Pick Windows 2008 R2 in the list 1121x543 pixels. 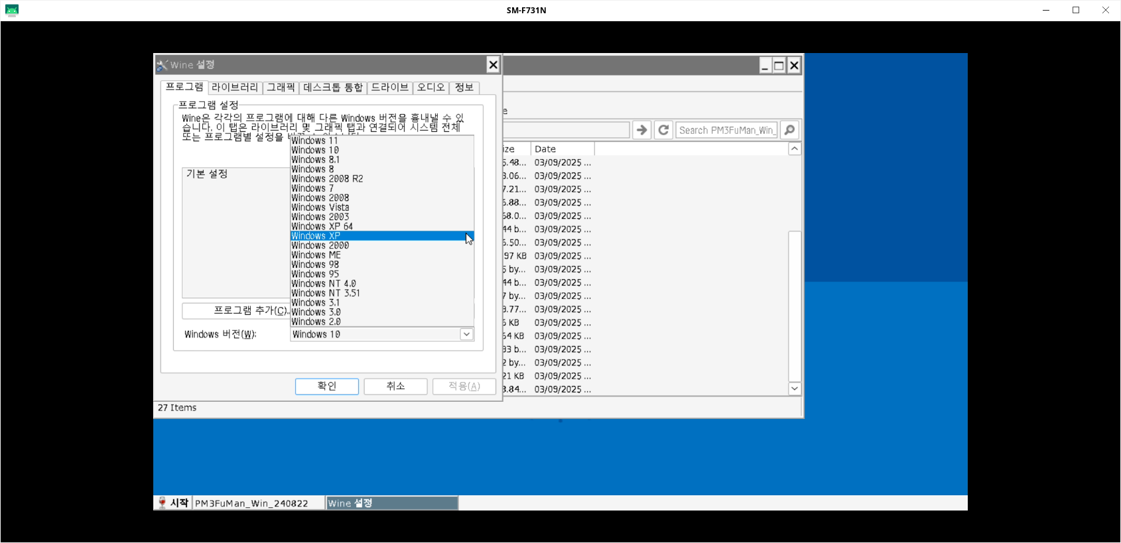tap(382, 179)
